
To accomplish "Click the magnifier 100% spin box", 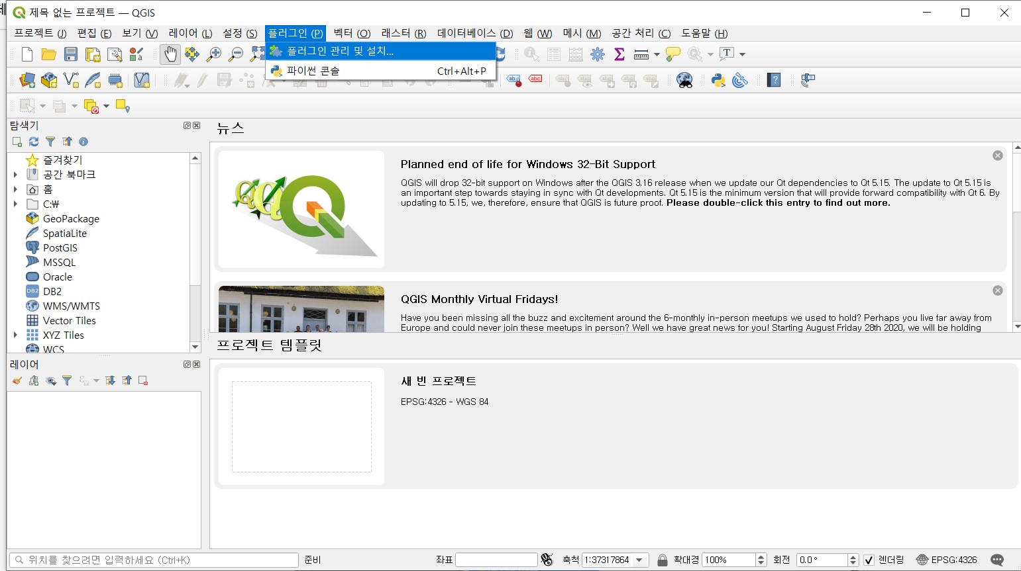I will coord(734,560).
